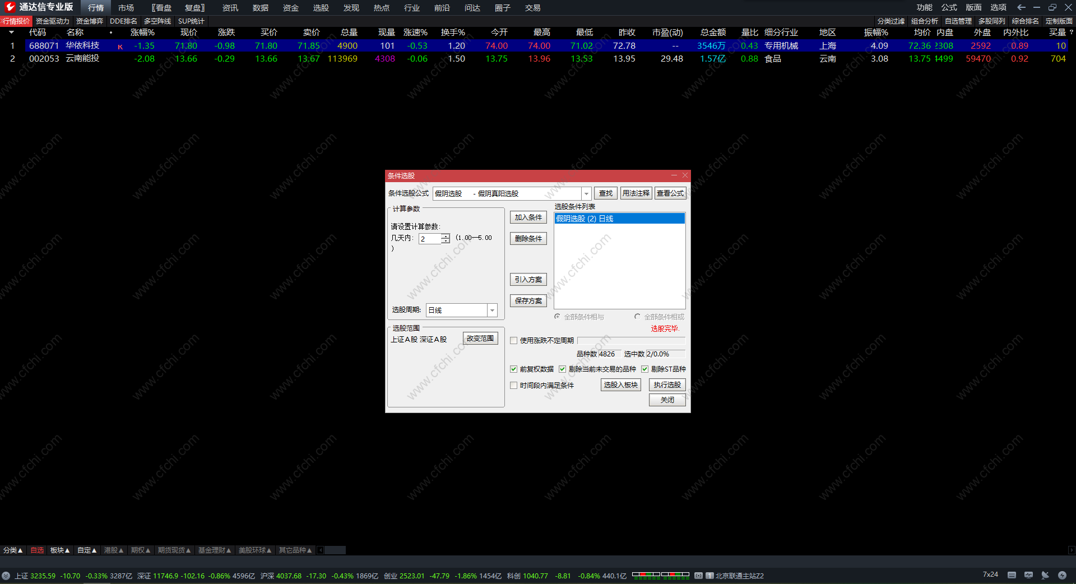Click the round chevron icon before 上证 index

(6, 576)
